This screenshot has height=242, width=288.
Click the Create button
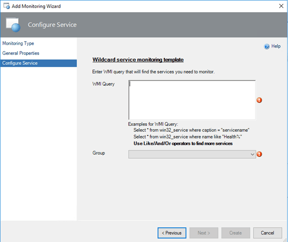pyautogui.click(x=236, y=233)
